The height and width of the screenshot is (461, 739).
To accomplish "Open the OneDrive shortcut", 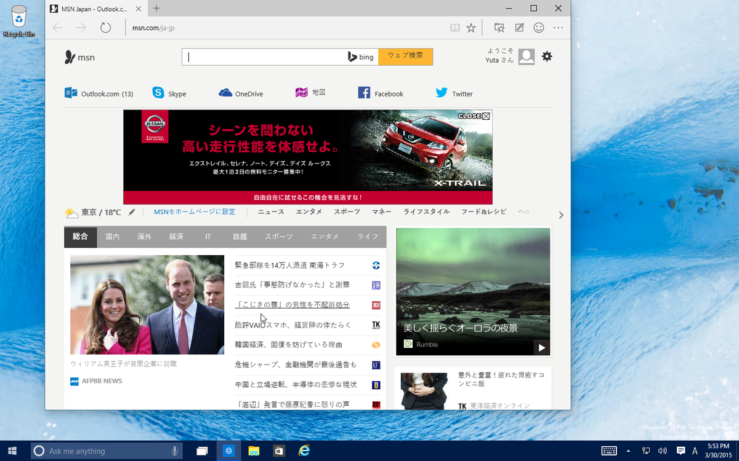I will click(x=241, y=93).
